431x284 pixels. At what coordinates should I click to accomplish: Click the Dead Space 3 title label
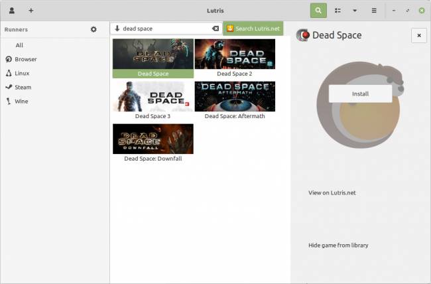(x=153, y=116)
